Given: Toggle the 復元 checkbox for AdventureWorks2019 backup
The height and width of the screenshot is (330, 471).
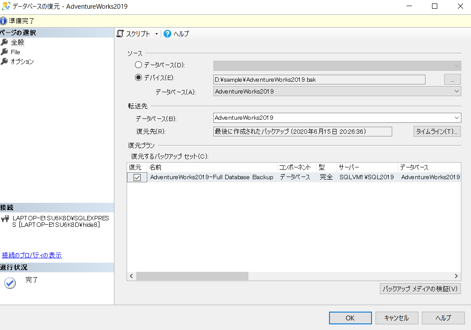Looking at the screenshot, I should pyautogui.click(x=137, y=177).
